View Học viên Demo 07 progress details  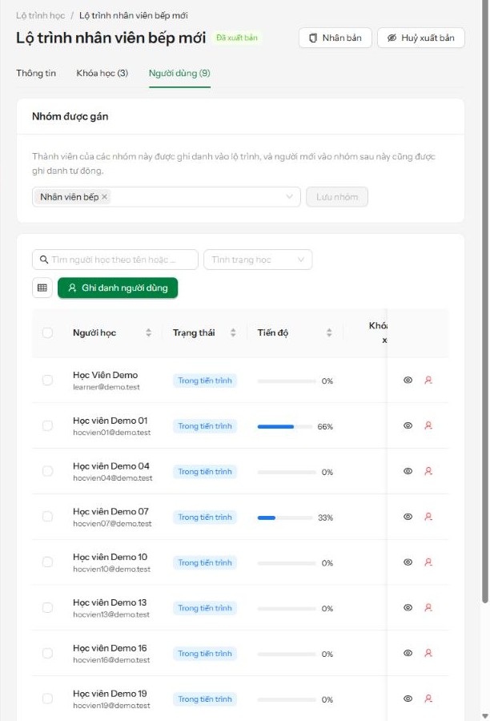pyautogui.click(x=408, y=517)
